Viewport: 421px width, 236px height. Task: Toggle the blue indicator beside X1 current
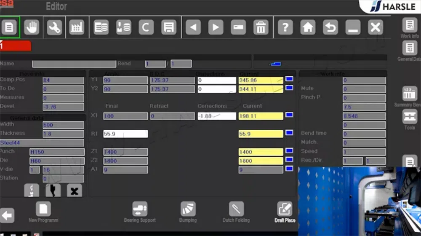click(289, 115)
